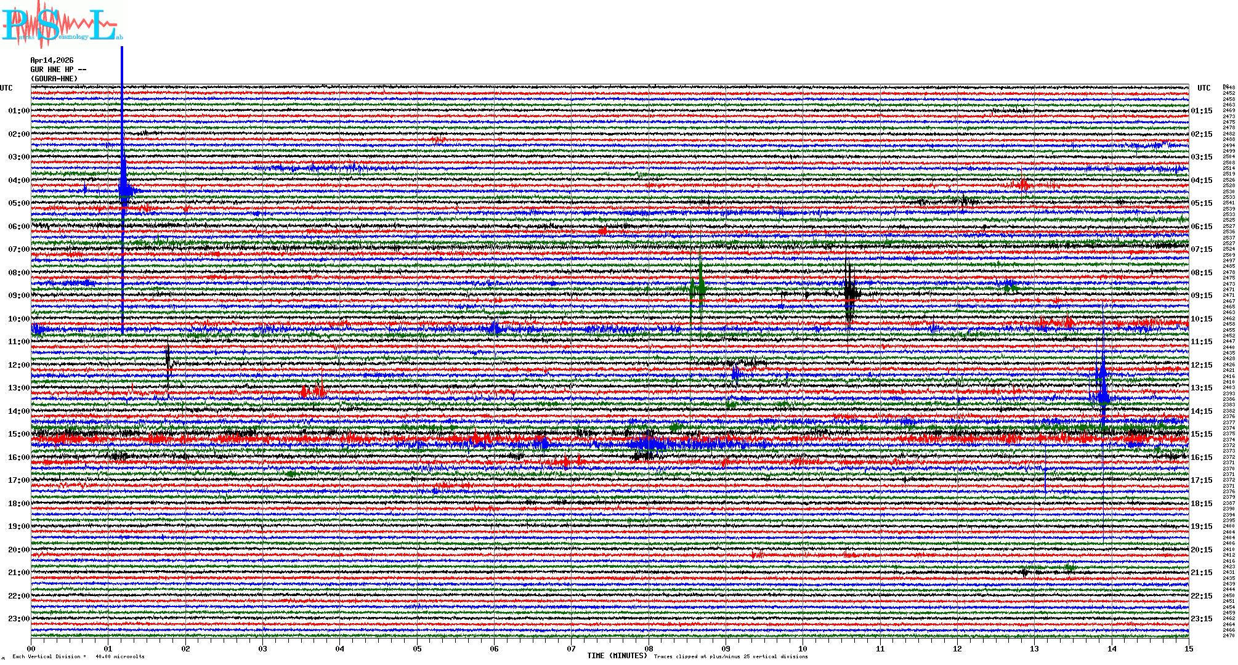This screenshot has width=1238, height=665.
Task: Click the left UTC axis label
Action: click(x=6, y=88)
